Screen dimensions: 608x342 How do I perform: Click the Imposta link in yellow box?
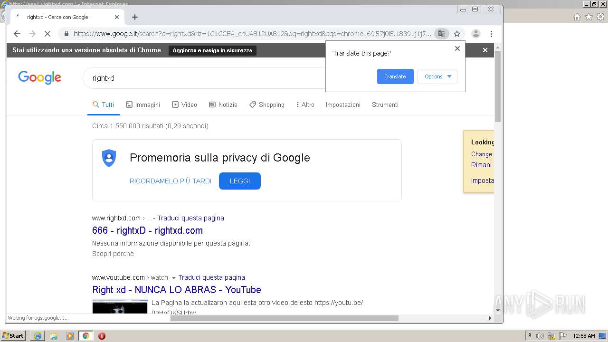(x=483, y=180)
